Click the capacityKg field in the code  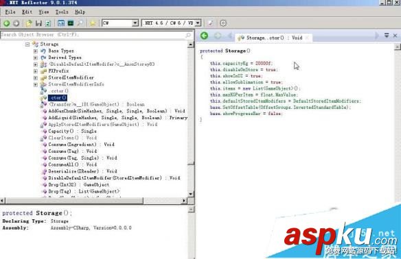[x=236, y=63]
